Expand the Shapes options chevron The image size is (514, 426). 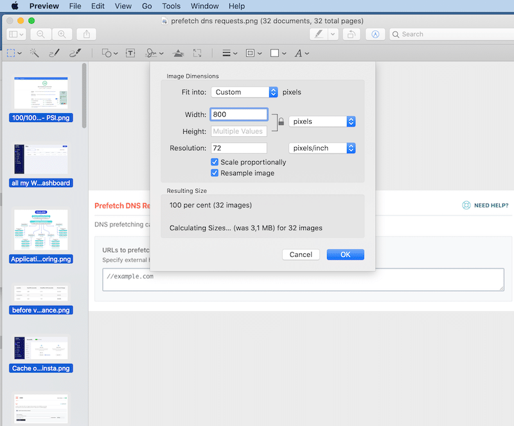click(x=116, y=53)
